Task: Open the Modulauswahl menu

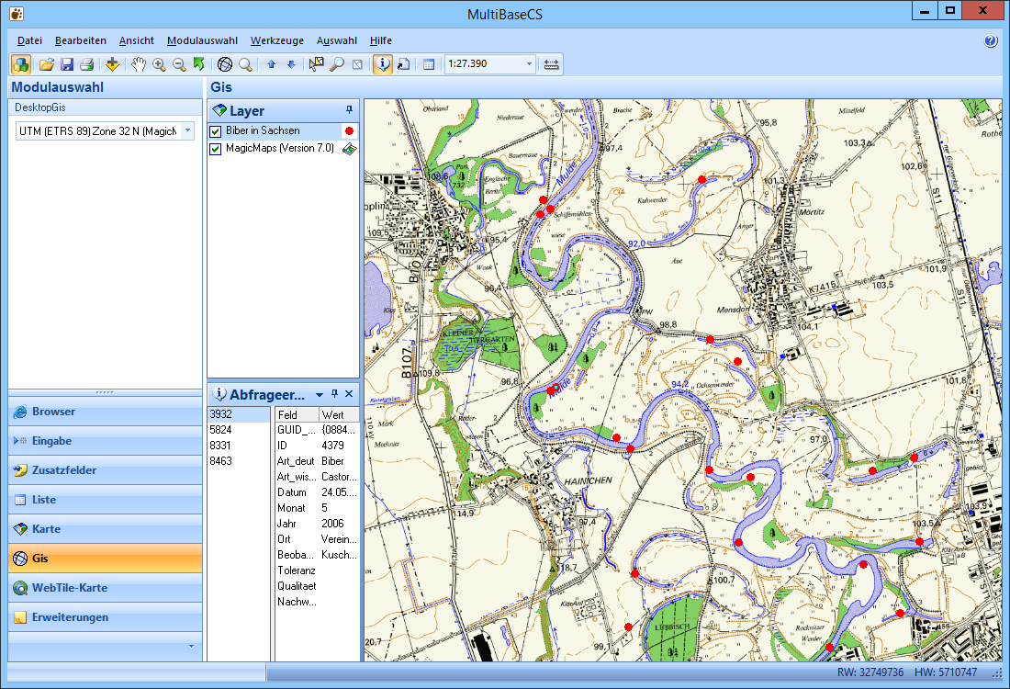Action: [x=203, y=40]
